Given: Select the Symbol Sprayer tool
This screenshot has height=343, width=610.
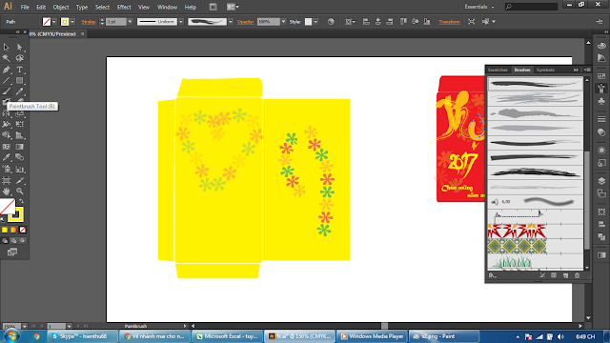Looking at the screenshot, I should point(7,170).
